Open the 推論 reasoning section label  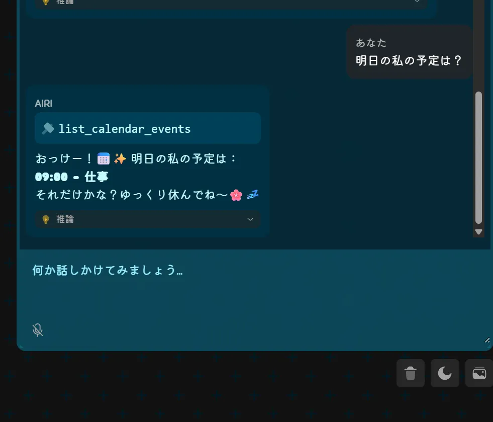[x=65, y=219]
